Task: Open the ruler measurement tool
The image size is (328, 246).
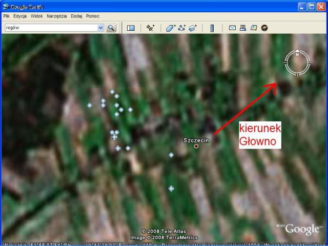Action: pyautogui.click(x=212, y=28)
